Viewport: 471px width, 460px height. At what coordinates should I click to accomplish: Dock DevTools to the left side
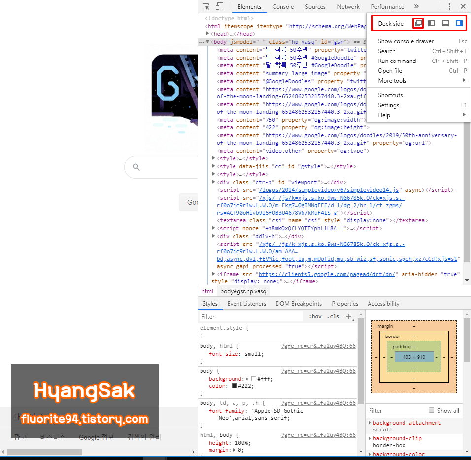pos(432,23)
